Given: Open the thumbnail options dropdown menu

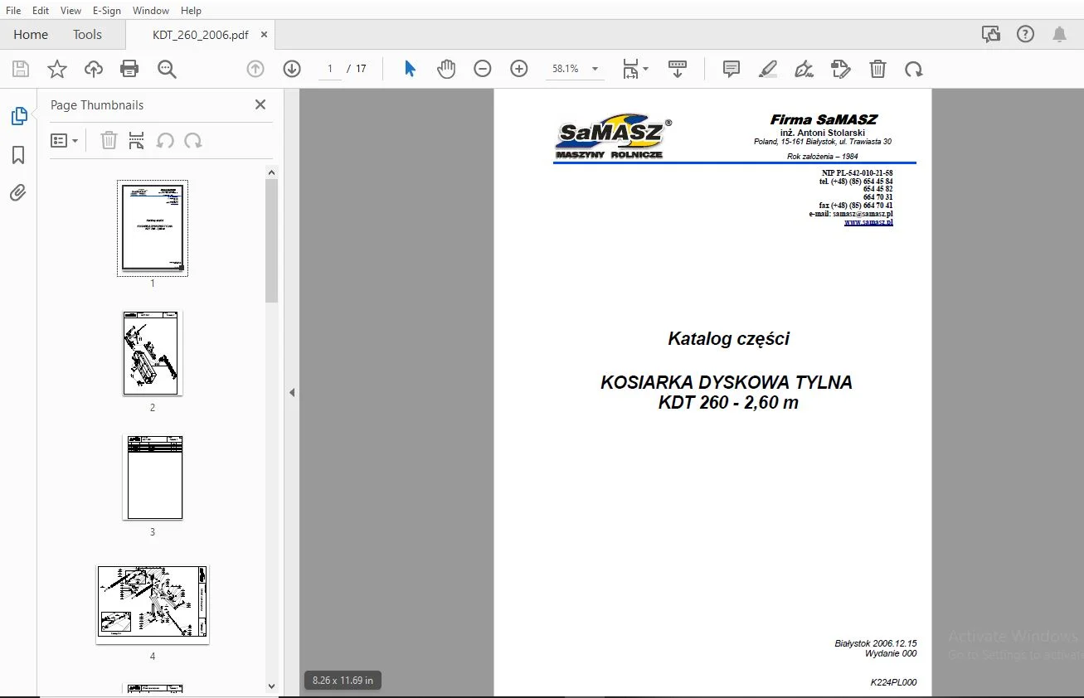Looking at the screenshot, I should click(x=65, y=141).
